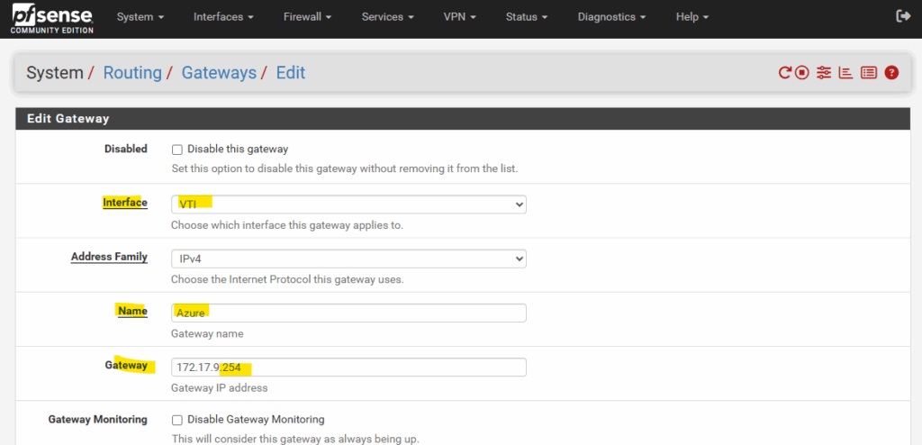Viewport: 922px width, 445px height.
Task: Open the VPN menu
Action: pos(459,17)
